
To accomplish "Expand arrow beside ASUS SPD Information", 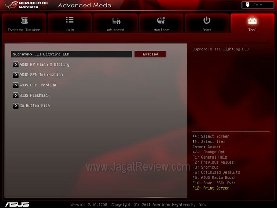I will 16,75.
